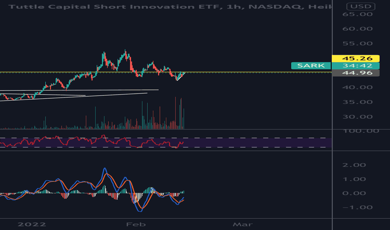Click the 2.00 MACD axis value
This screenshot has height=230, width=390.
point(354,165)
